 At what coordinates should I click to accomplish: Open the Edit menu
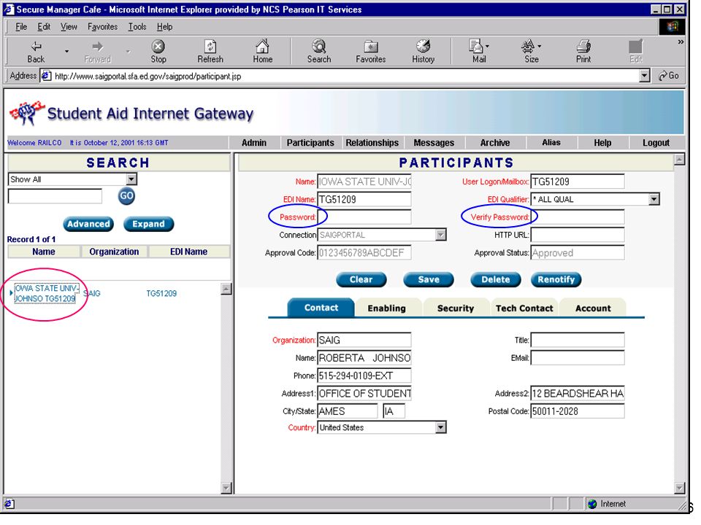44,27
